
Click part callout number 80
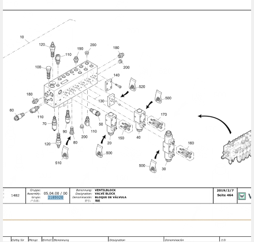pos(75,142)
